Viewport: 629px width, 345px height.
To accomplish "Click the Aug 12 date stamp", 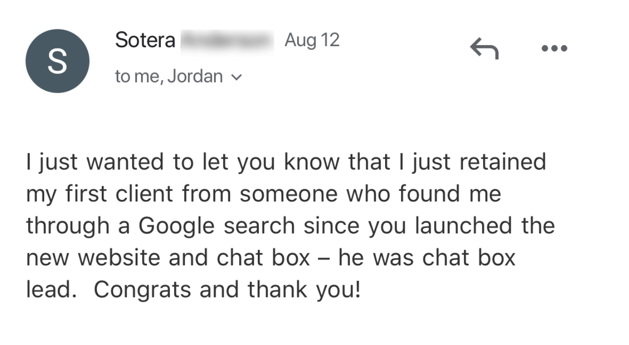I will tap(312, 40).
